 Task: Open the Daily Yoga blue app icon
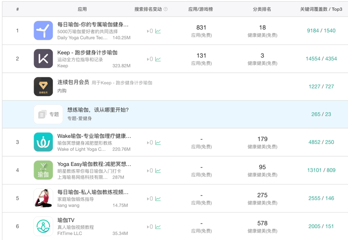[x=43, y=31]
